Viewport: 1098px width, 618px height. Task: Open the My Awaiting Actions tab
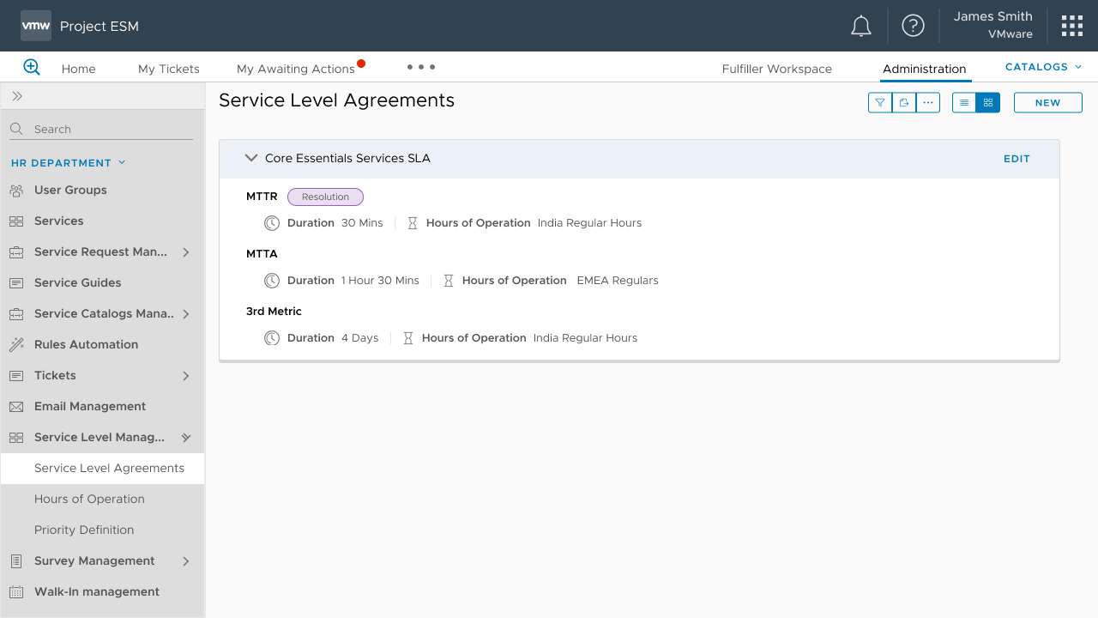296,69
